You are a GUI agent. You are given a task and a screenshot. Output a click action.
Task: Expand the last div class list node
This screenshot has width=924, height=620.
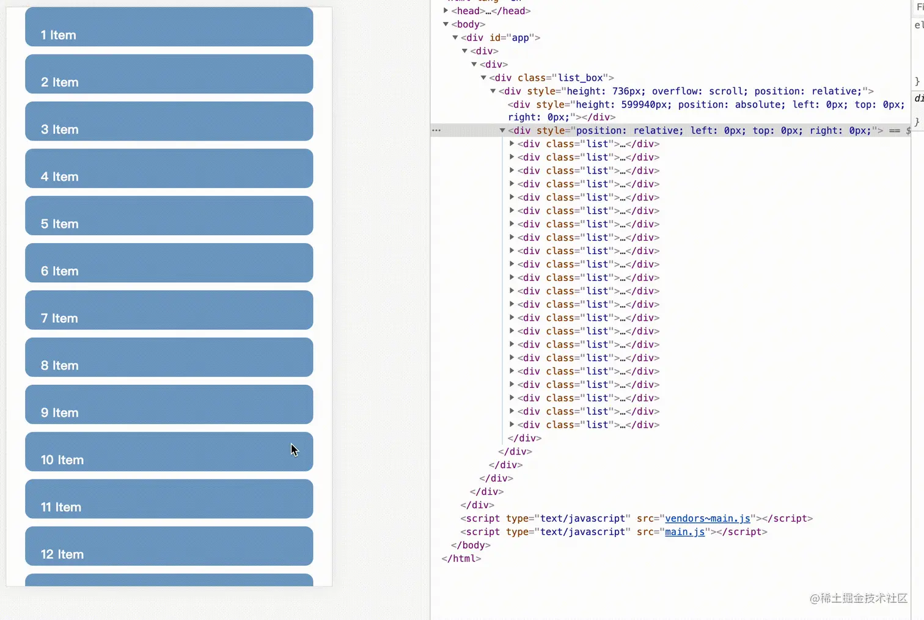[512, 425]
